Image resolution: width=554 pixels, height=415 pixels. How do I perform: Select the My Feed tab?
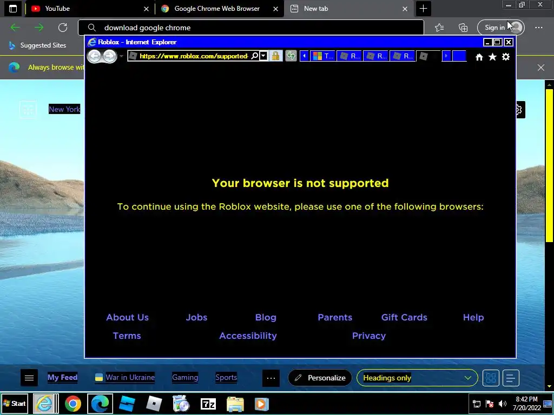63,377
